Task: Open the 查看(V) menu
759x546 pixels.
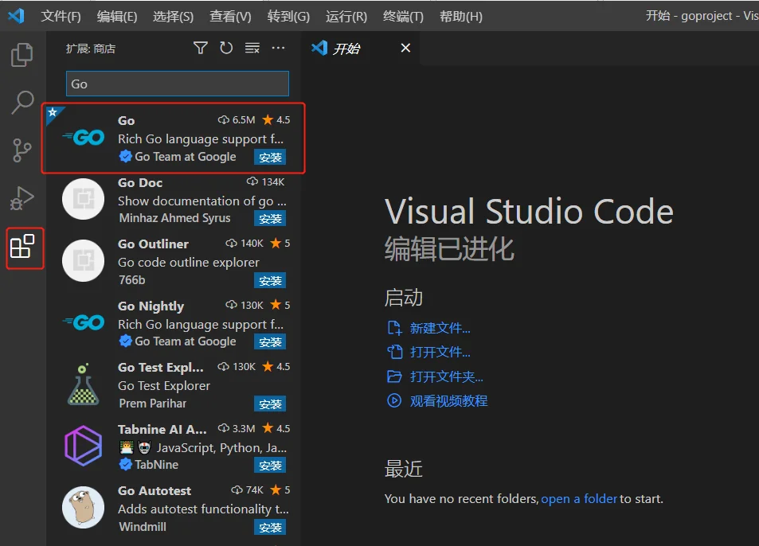Action: (230, 17)
